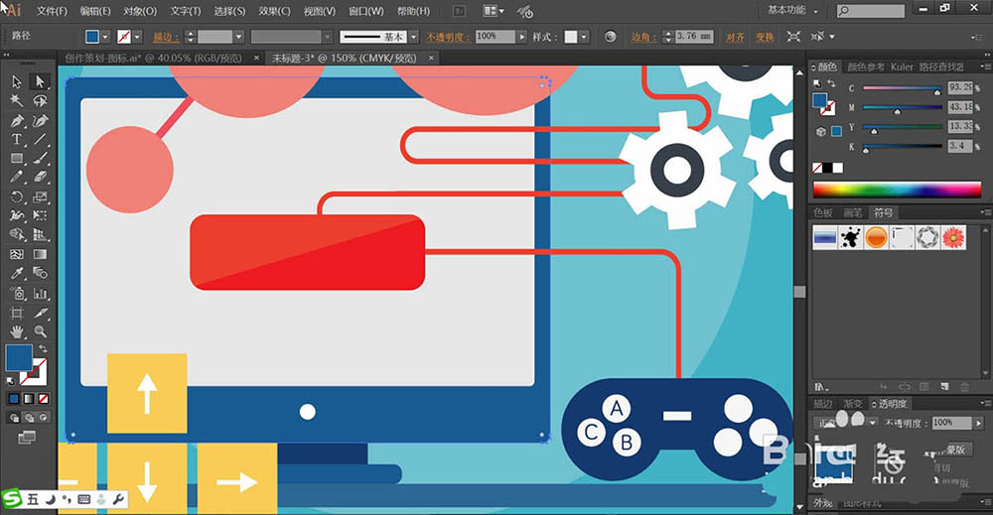Click the 描边 stroke link in control bar
The height and width of the screenshot is (515, 993).
tap(165, 37)
